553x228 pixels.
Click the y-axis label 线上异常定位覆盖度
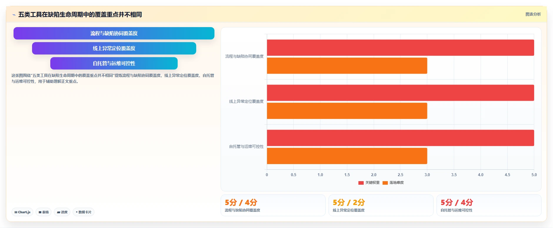[x=246, y=101]
